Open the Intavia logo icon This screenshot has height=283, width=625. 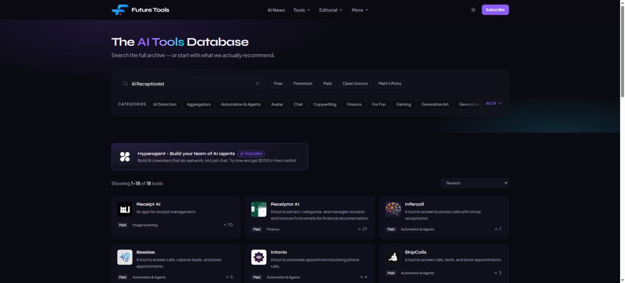pyautogui.click(x=259, y=257)
